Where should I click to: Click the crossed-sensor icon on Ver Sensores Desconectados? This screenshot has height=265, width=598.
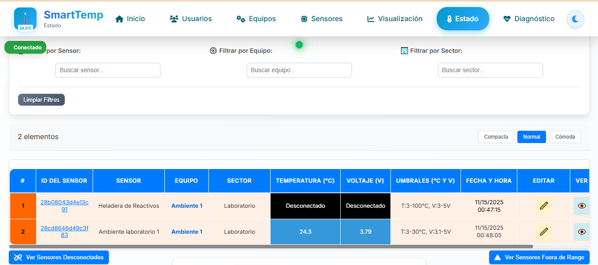(18, 257)
